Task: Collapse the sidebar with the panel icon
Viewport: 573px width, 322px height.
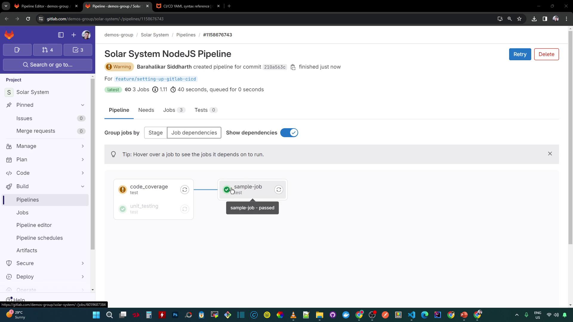Action: click(61, 35)
